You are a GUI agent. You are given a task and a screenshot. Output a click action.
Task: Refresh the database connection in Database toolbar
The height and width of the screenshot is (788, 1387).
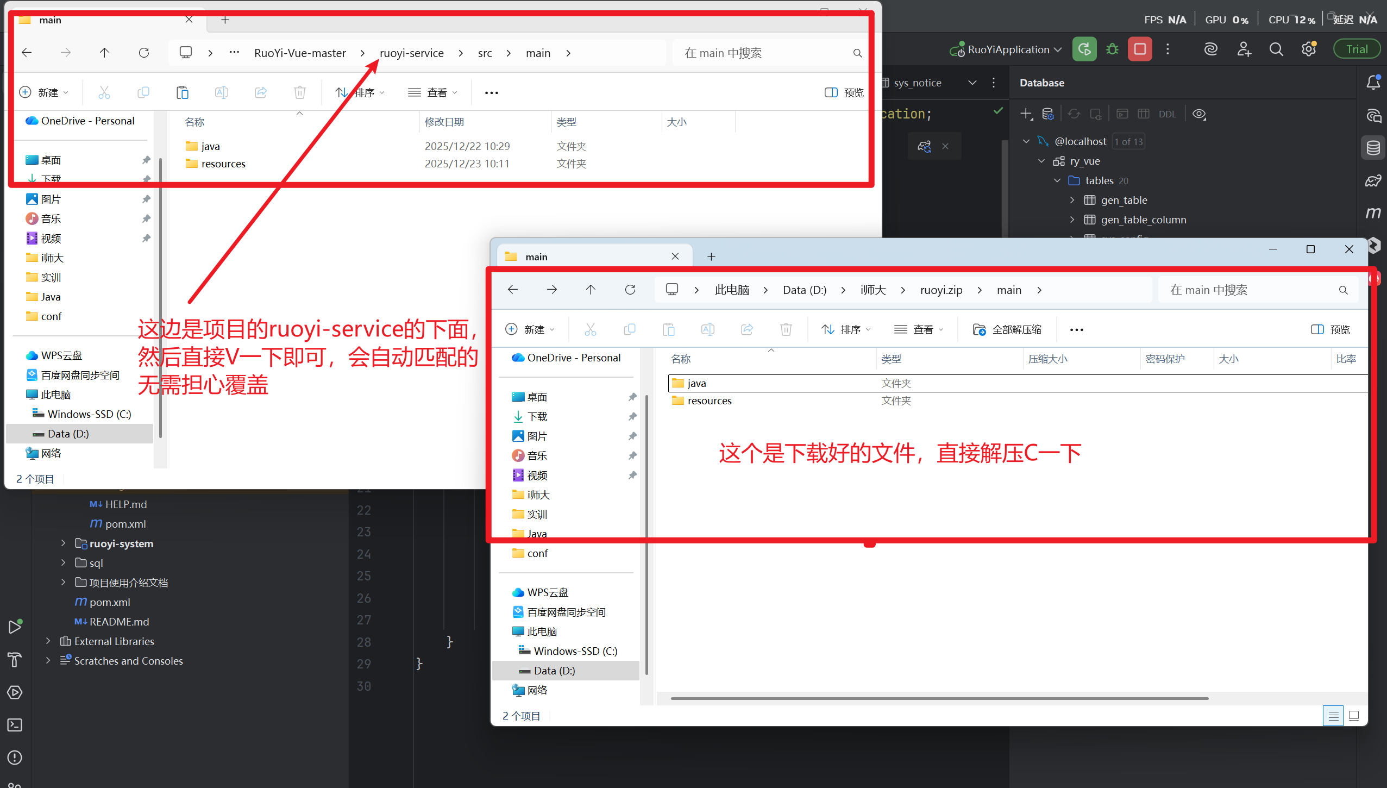tap(1075, 114)
